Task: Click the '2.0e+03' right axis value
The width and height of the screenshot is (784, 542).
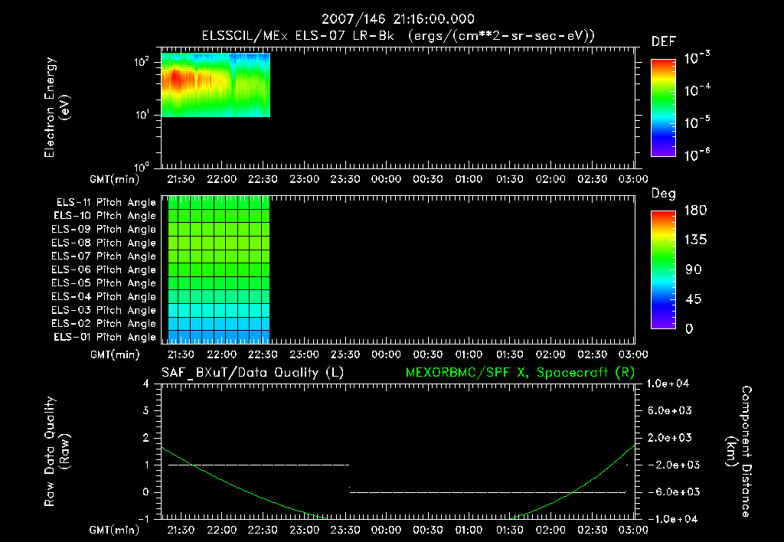Action: click(670, 438)
